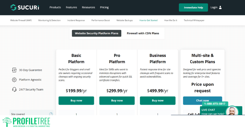
Task: Switch to Firewall with CDN Plans tab
Action: (x=143, y=33)
